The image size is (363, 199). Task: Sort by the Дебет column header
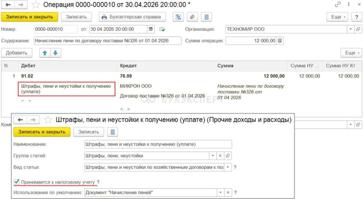coord(68,66)
